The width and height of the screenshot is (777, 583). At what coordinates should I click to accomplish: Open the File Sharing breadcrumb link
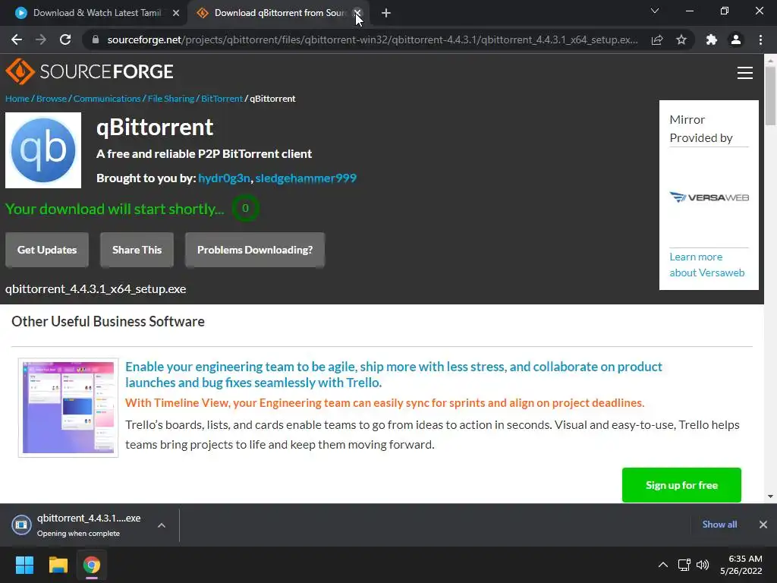click(171, 99)
